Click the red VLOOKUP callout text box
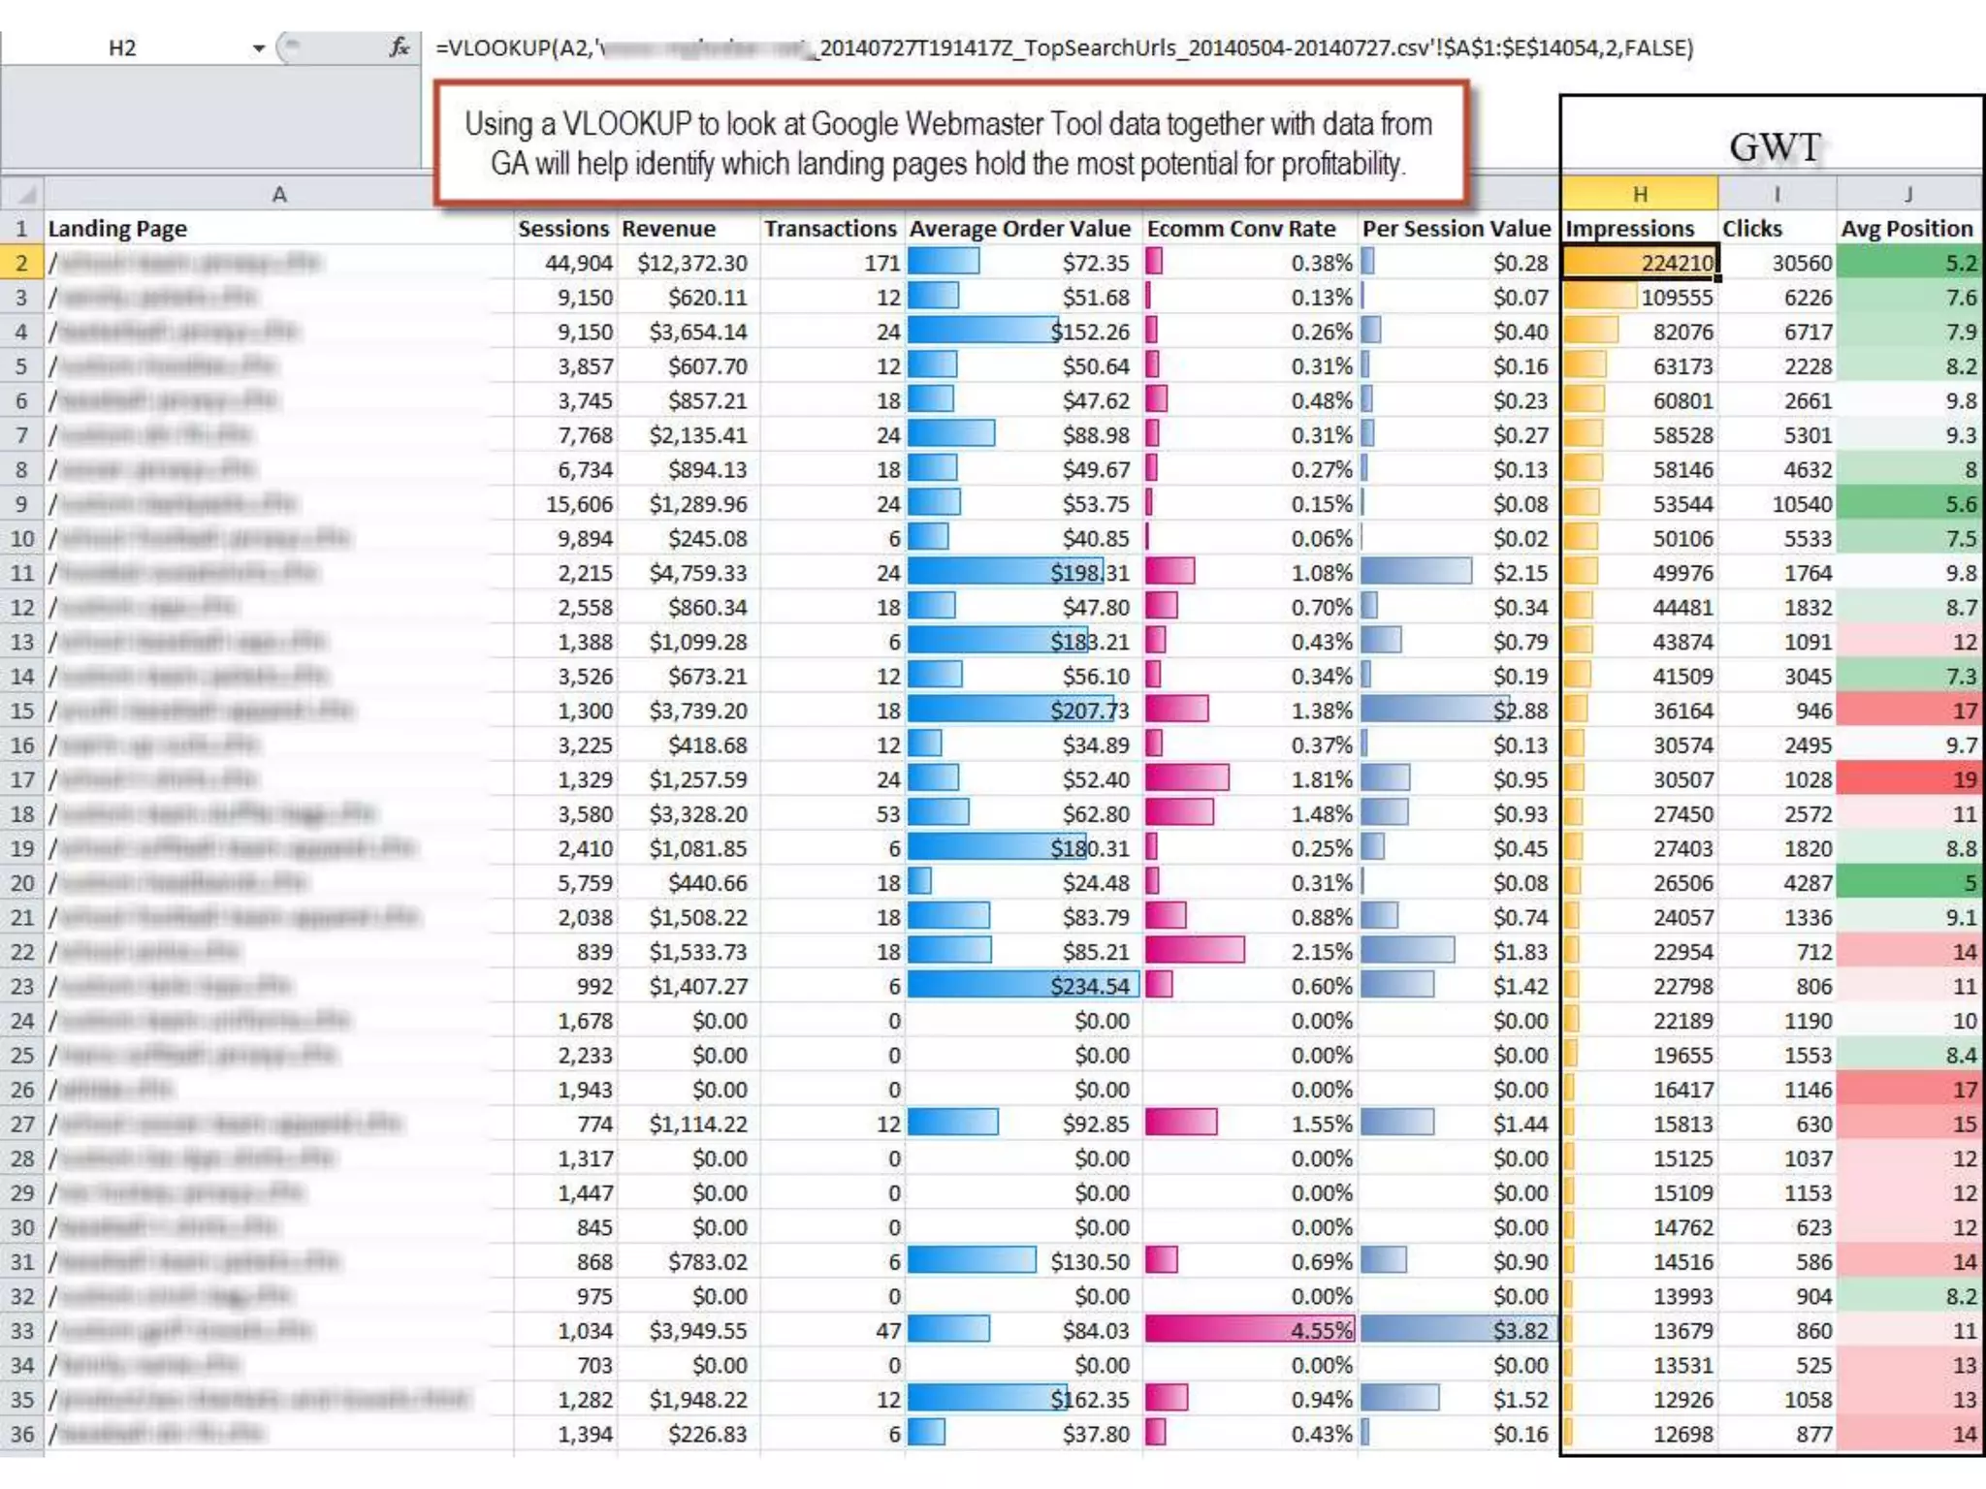Screen dimensions: 1986x1489 pyautogui.click(x=948, y=143)
